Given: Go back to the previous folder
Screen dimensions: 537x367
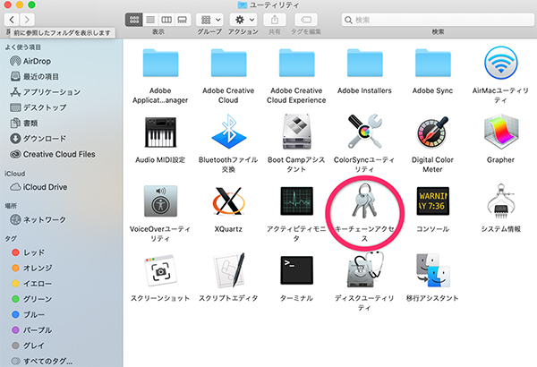Looking at the screenshot, I should (11, 19).
